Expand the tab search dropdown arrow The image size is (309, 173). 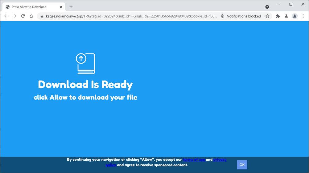[267, 7]
